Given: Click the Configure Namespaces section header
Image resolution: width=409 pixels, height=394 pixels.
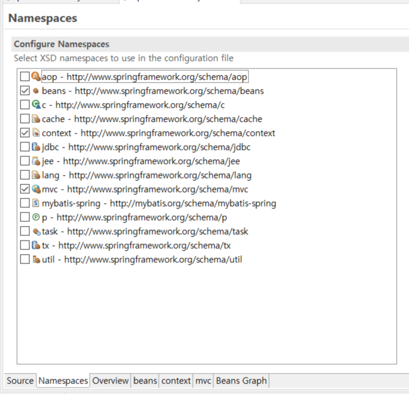Looking at the screenshot, I should (x=210, y=44).
